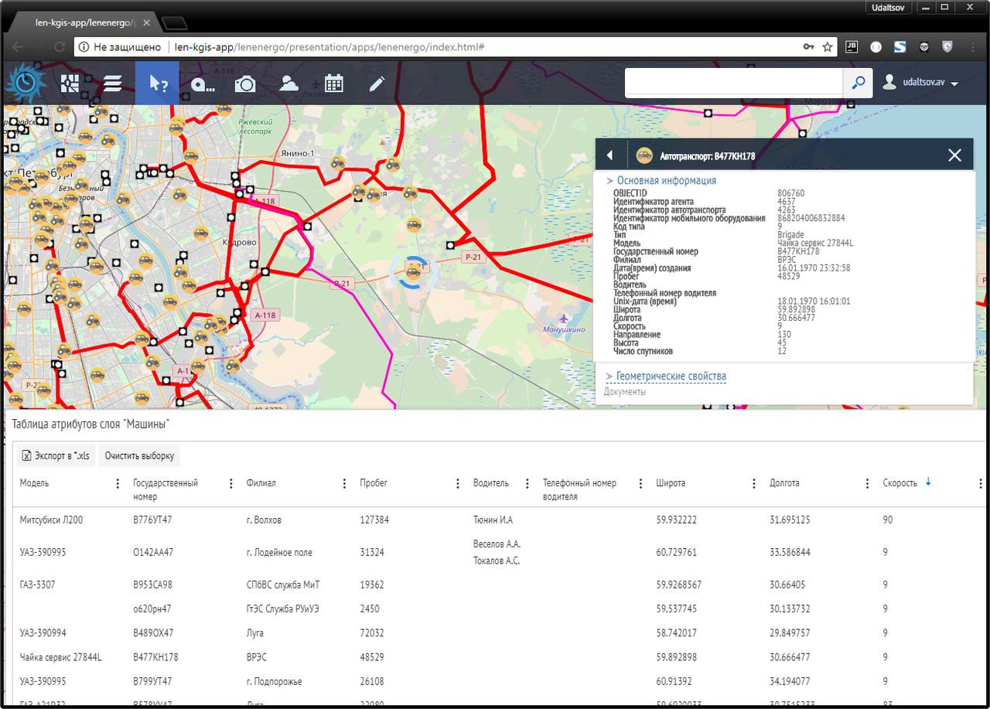This screenshot has width=990, height=709.
Task: Click the Луга cell for B489OX47
Action: [255, 632]
